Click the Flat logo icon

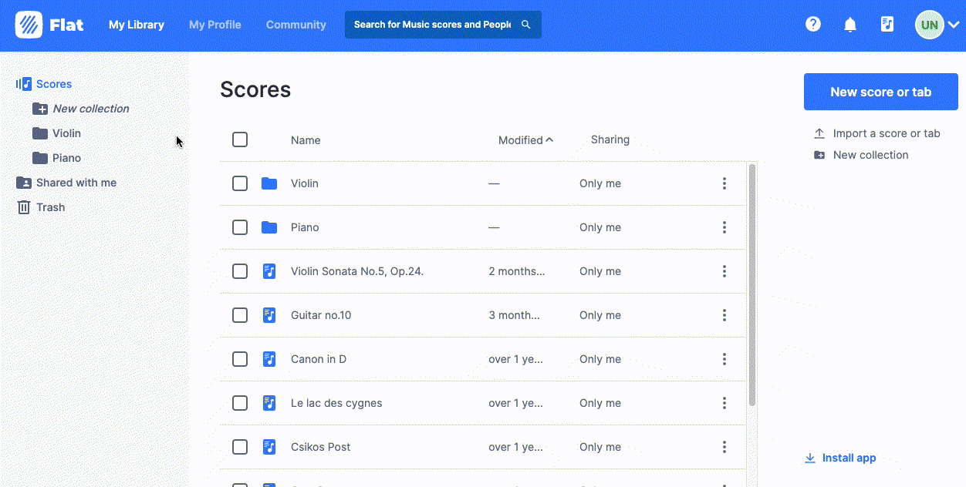coord(29,25)
